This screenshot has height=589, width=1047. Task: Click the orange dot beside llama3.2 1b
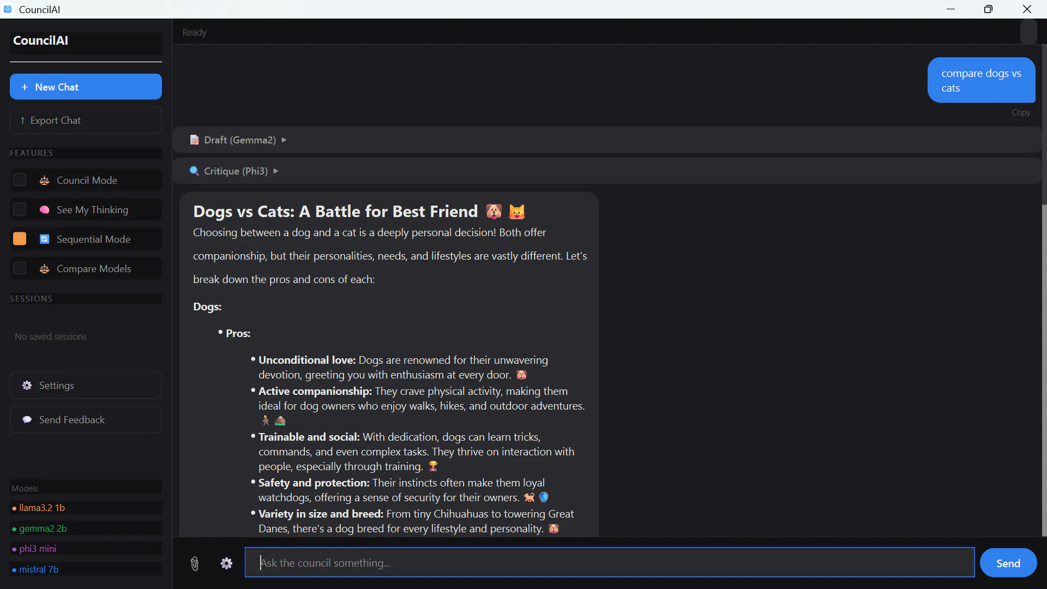tap(14, 508)
